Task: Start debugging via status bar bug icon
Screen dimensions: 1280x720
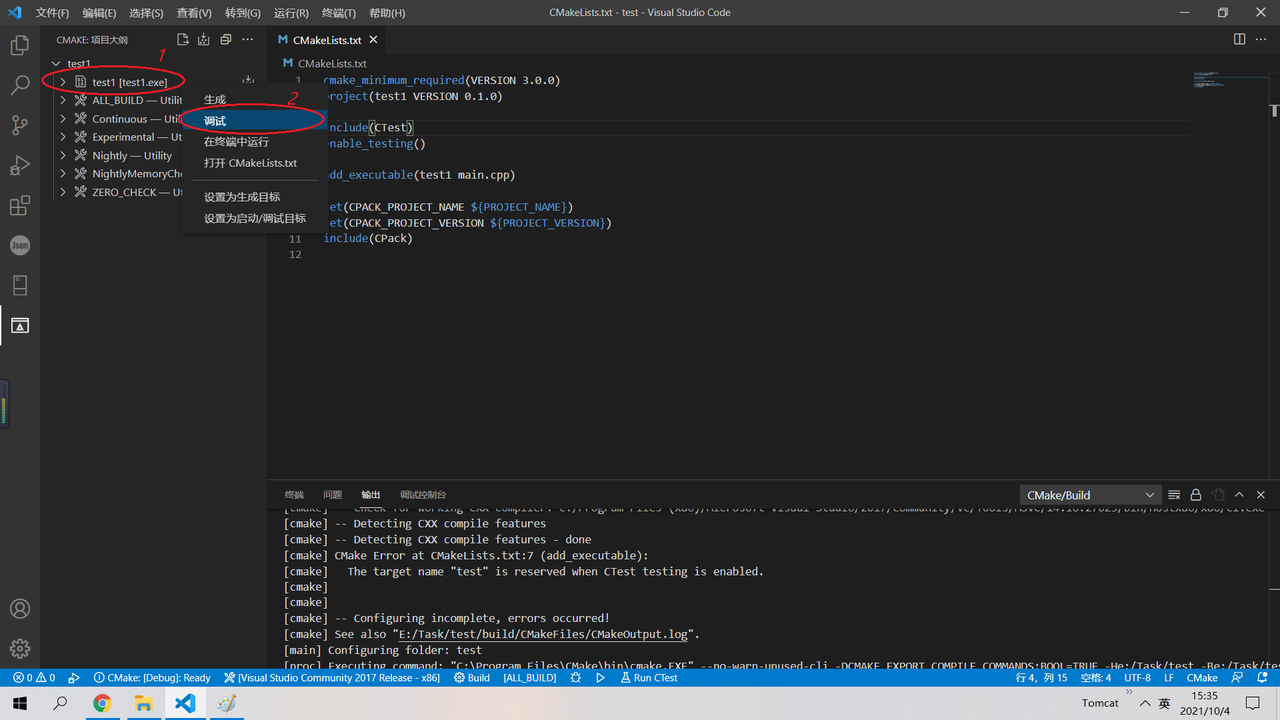Action: [575, 677]
